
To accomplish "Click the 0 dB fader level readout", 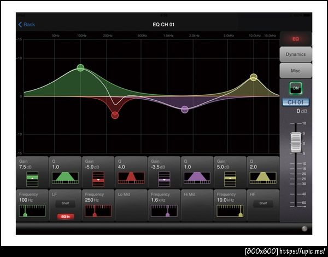I will click(302, 111).
